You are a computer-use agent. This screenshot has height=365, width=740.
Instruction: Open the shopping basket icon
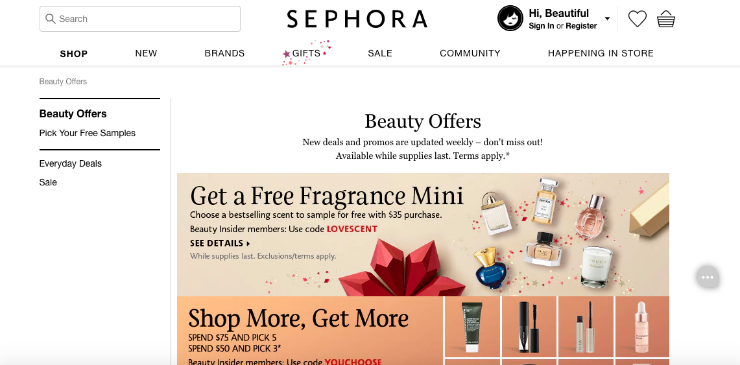pyautogui.click(x=666, y=19)
